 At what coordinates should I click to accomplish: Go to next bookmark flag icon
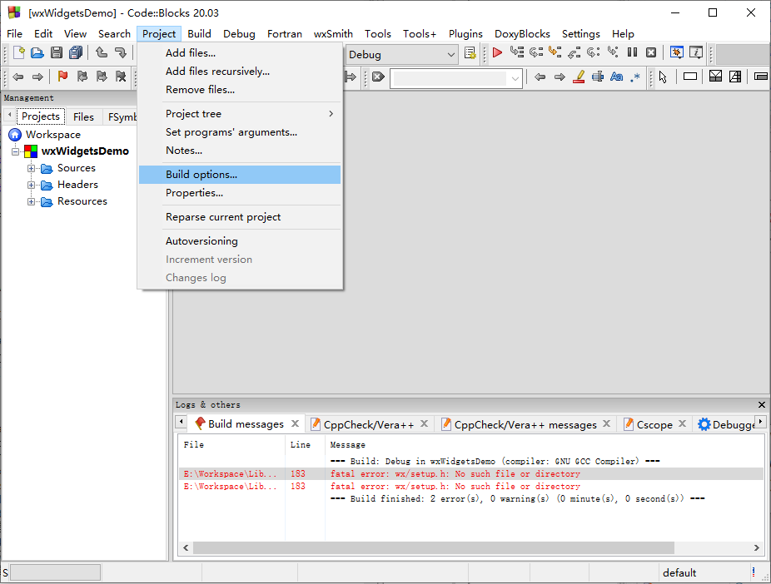point(102,77)
